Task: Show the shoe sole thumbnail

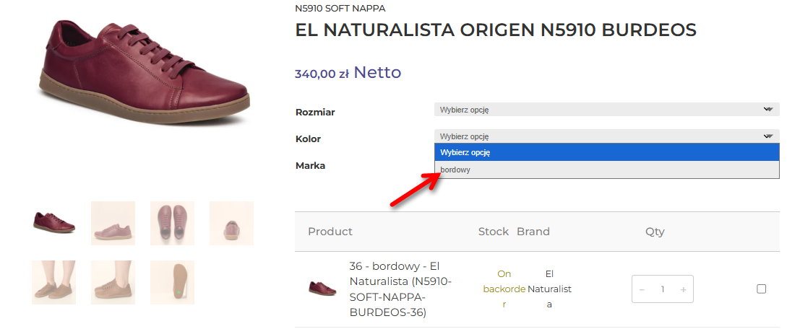Action: (x=172, y=282)
